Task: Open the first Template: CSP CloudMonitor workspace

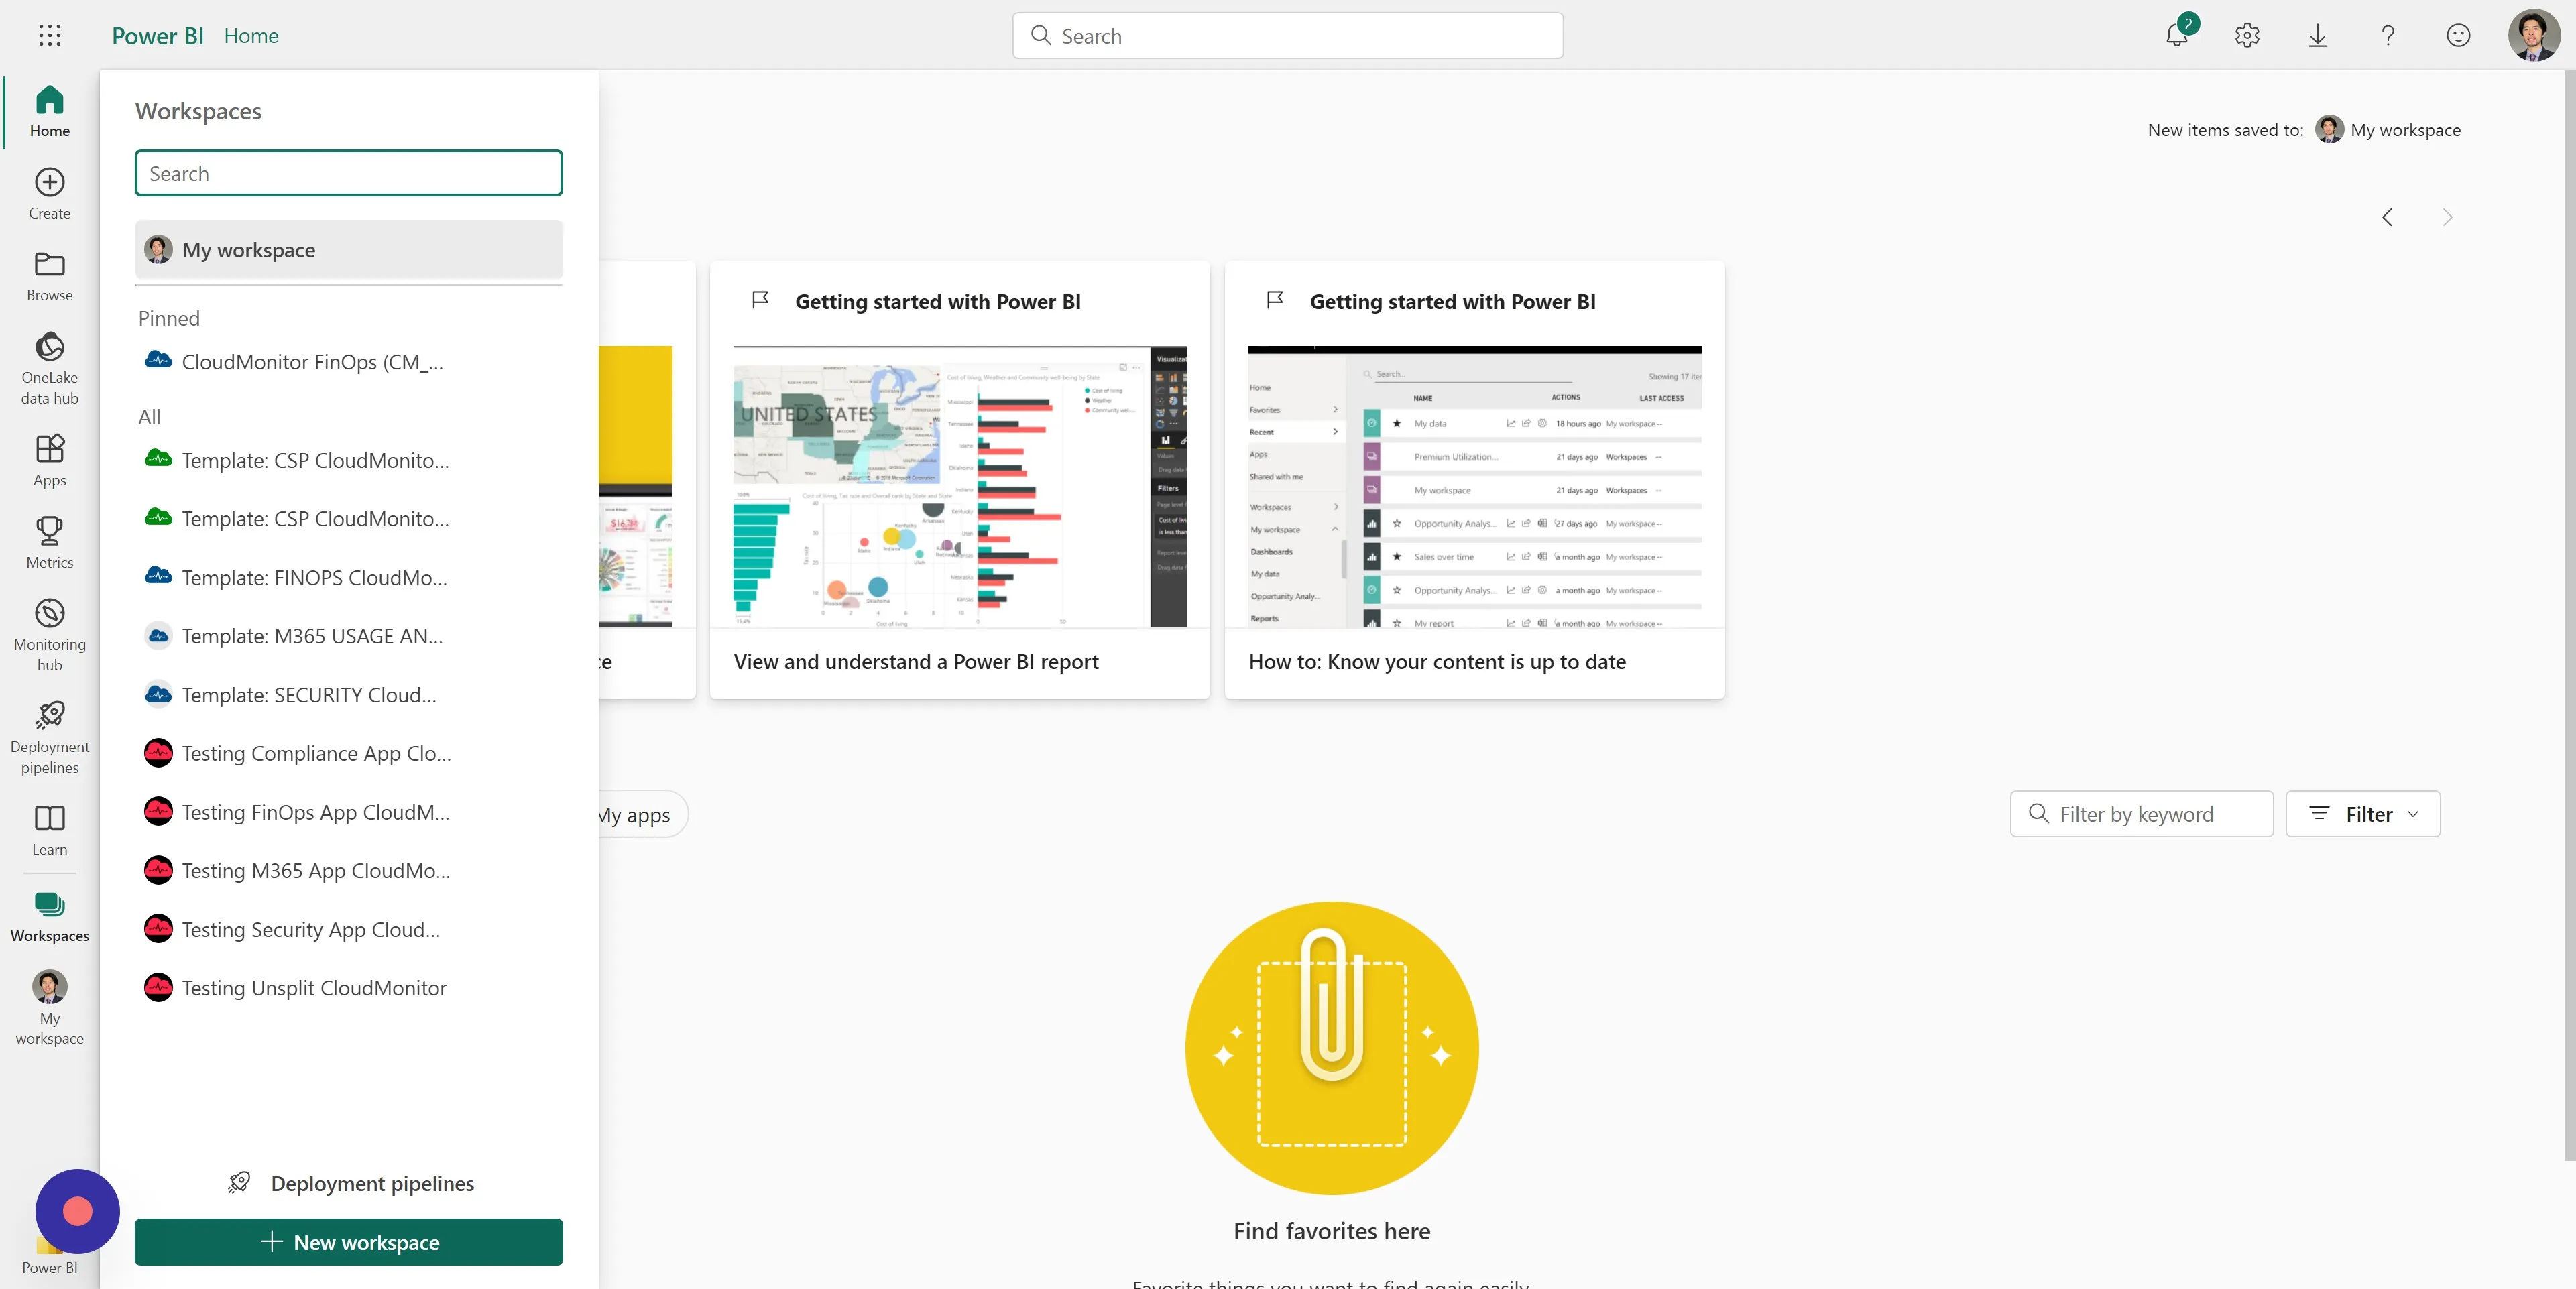Action: (348, 460)
